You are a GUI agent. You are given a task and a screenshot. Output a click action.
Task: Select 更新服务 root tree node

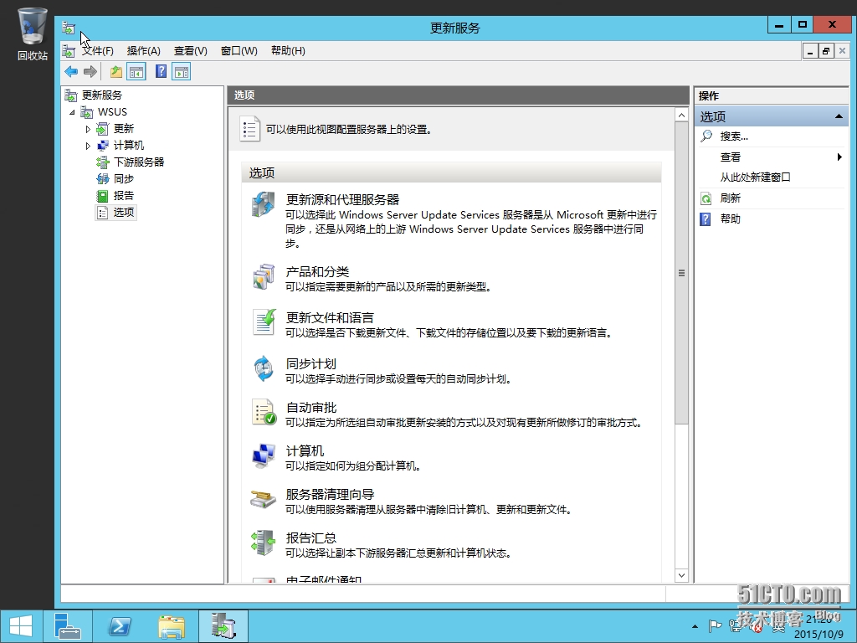pyautogui.click(x=101, y=95)
